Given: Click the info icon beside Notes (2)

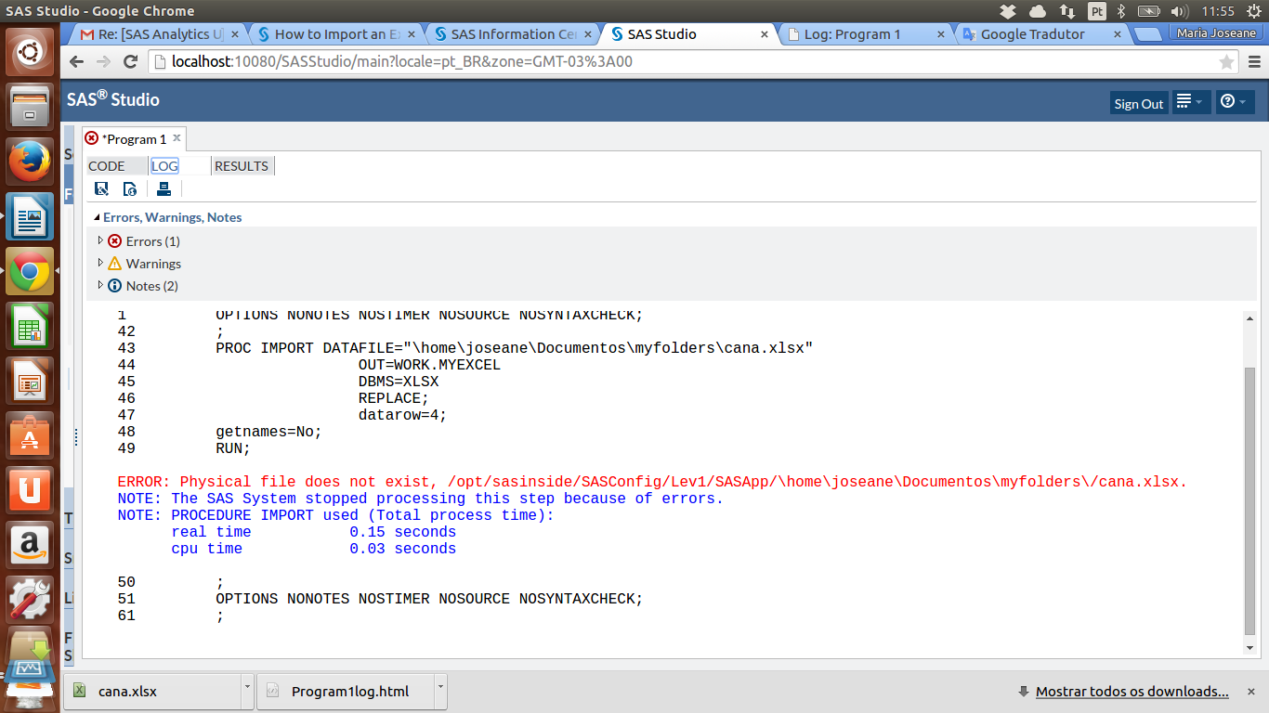Looking at the screenshot, I should coord(115,285).
